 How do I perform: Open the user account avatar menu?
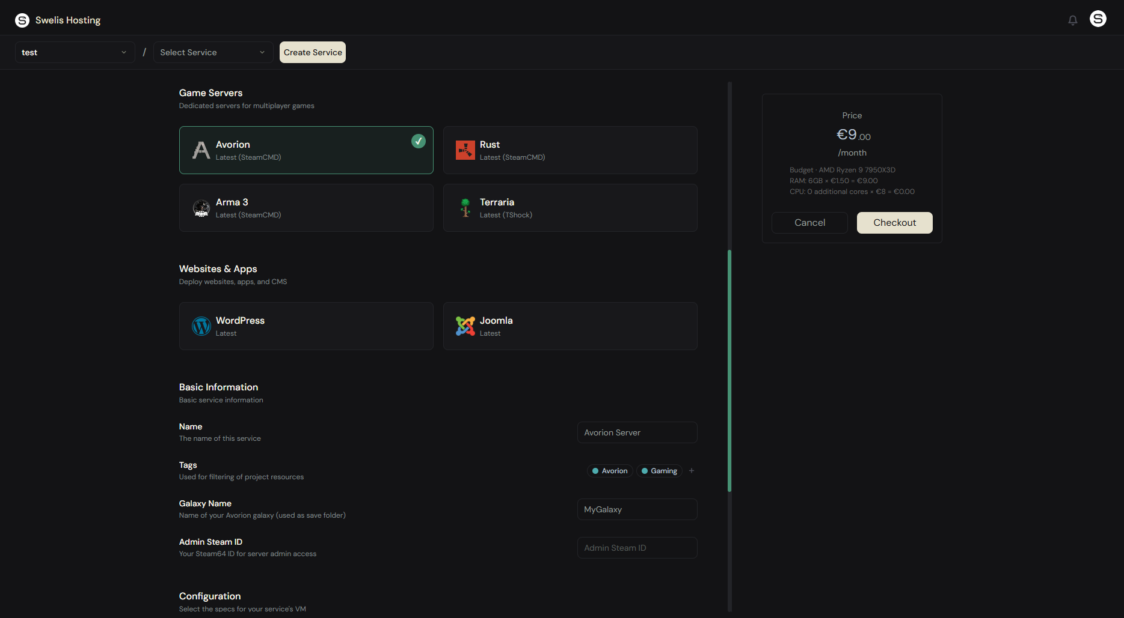click(x=1098, y=19)
